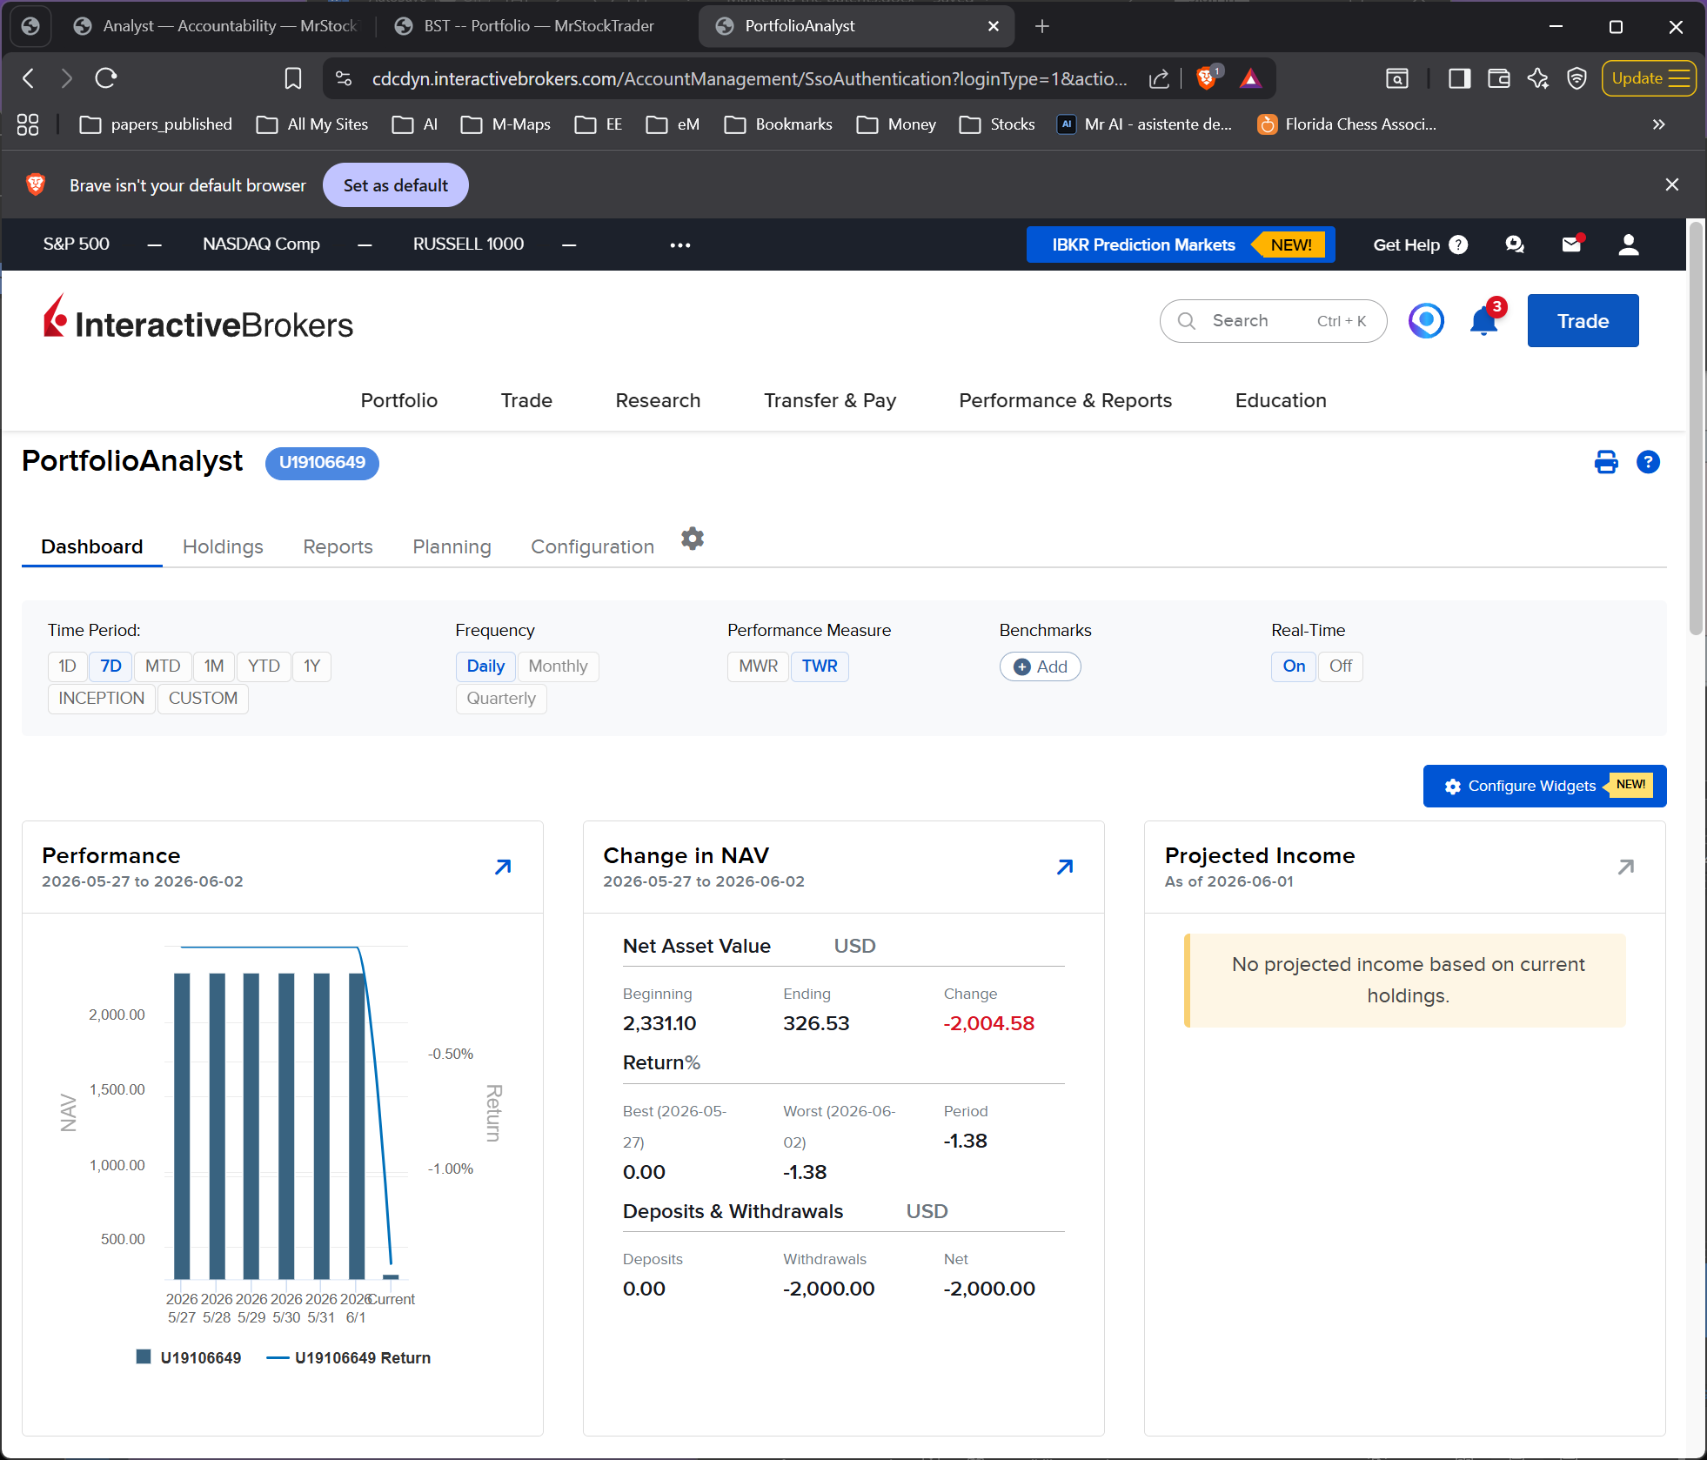Viewport: 1707px width, 1460px height.
Task: Click the share page icon
Action: [x=1159, y=78]
